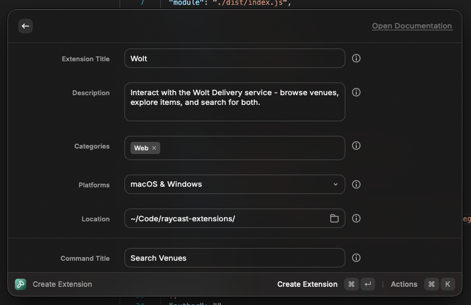Click the Extension Title input containing Wolt

(x=234, y=59)
